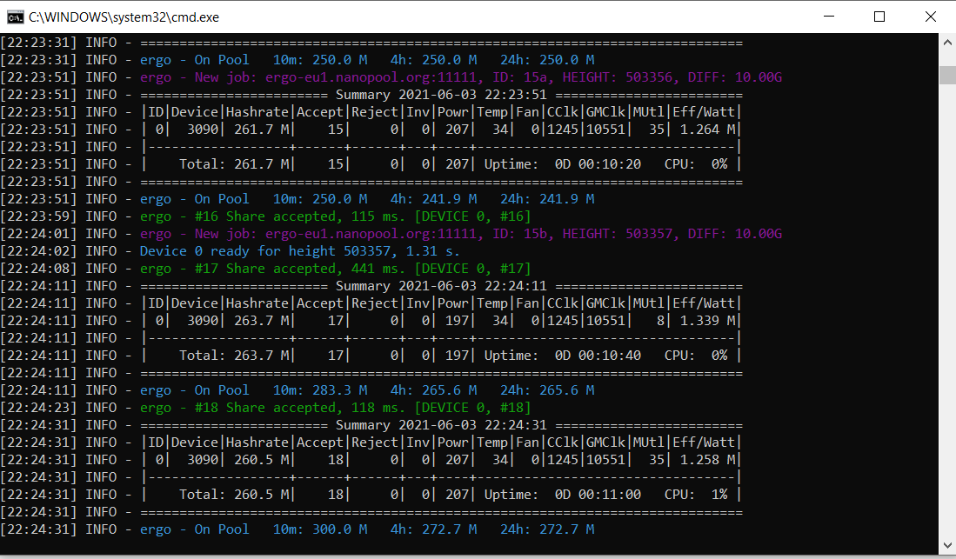Close the cmd.exe window
The width and height of the screenshot is (956, 559).
[931, 17]
